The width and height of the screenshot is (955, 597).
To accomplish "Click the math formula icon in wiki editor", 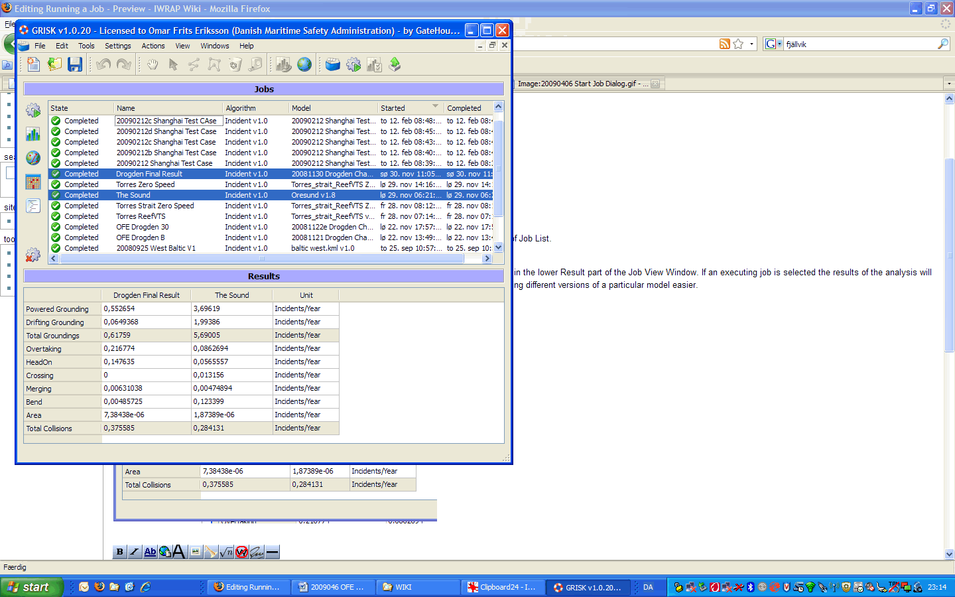I will (226, 552).
